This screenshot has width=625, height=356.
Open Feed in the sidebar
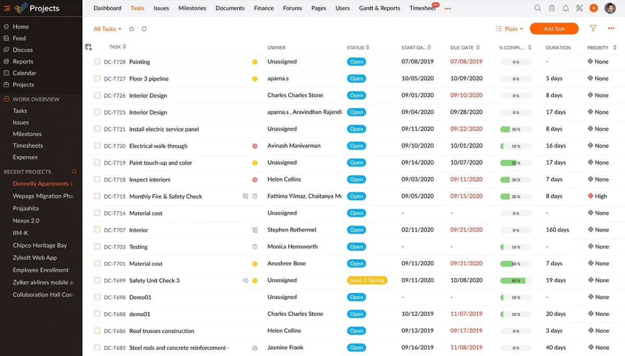[19, 38]
